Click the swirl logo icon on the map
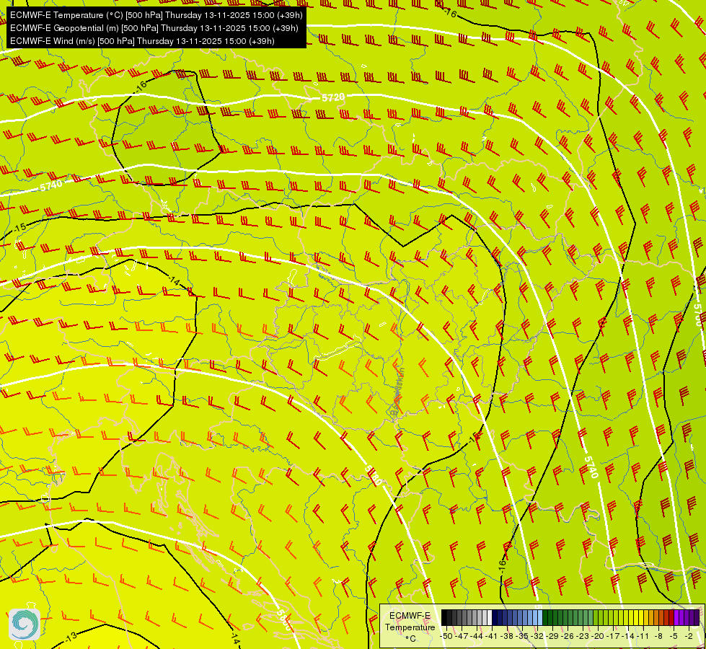The height and width of the screenshot is (649, 706). point(25,624)
